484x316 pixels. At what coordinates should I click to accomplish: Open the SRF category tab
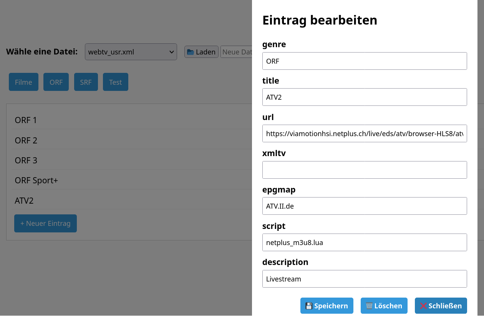click(86, 82)
